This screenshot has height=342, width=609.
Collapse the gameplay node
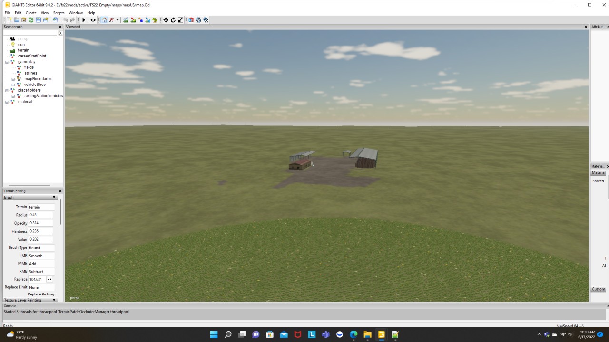[7, 62]
